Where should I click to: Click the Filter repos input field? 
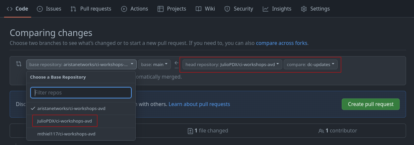pyautogui.click(x=81, y=92)
